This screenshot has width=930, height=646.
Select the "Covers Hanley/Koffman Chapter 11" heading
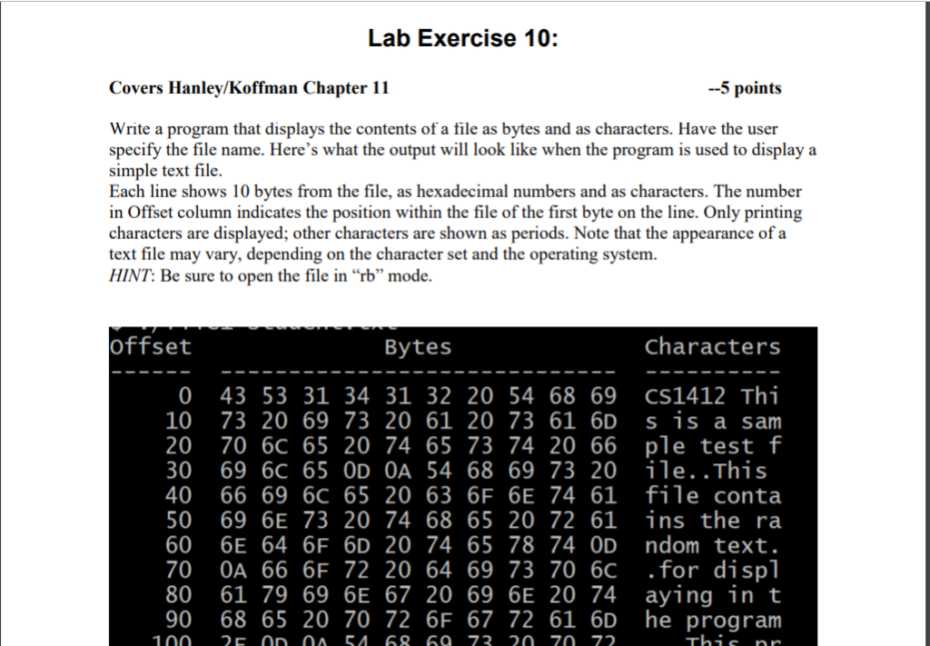coord(249,88)
